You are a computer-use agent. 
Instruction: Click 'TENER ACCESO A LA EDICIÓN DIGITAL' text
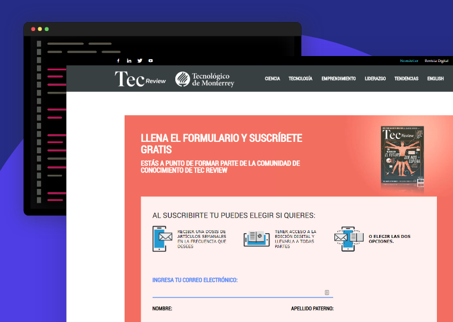(295, 234)
